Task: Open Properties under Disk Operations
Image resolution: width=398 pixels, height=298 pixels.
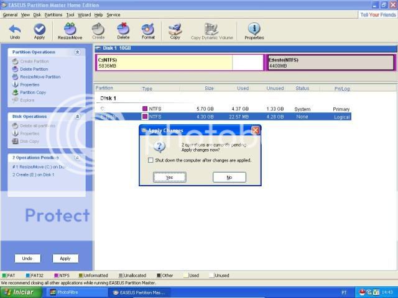Action: tap(25, 133)
